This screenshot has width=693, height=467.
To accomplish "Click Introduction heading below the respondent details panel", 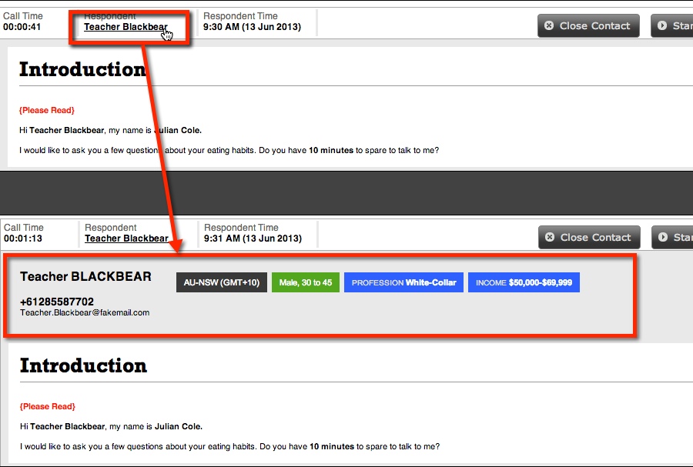I will [x=83, y=365].
